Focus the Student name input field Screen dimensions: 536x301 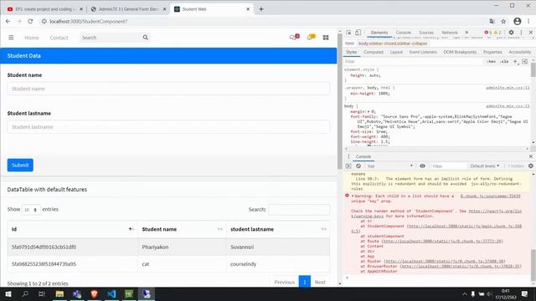168,89
